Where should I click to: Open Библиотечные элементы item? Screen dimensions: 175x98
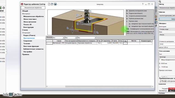[33, 49]
